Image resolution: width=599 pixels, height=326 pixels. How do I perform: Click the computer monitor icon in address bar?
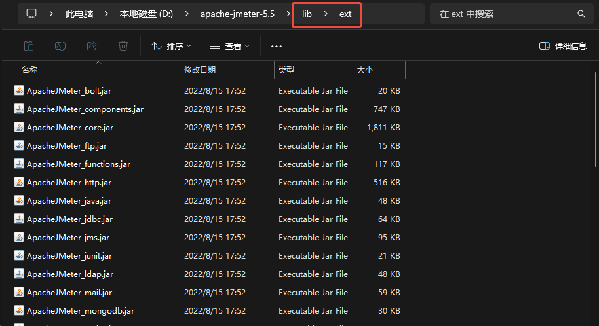(31, 14)
